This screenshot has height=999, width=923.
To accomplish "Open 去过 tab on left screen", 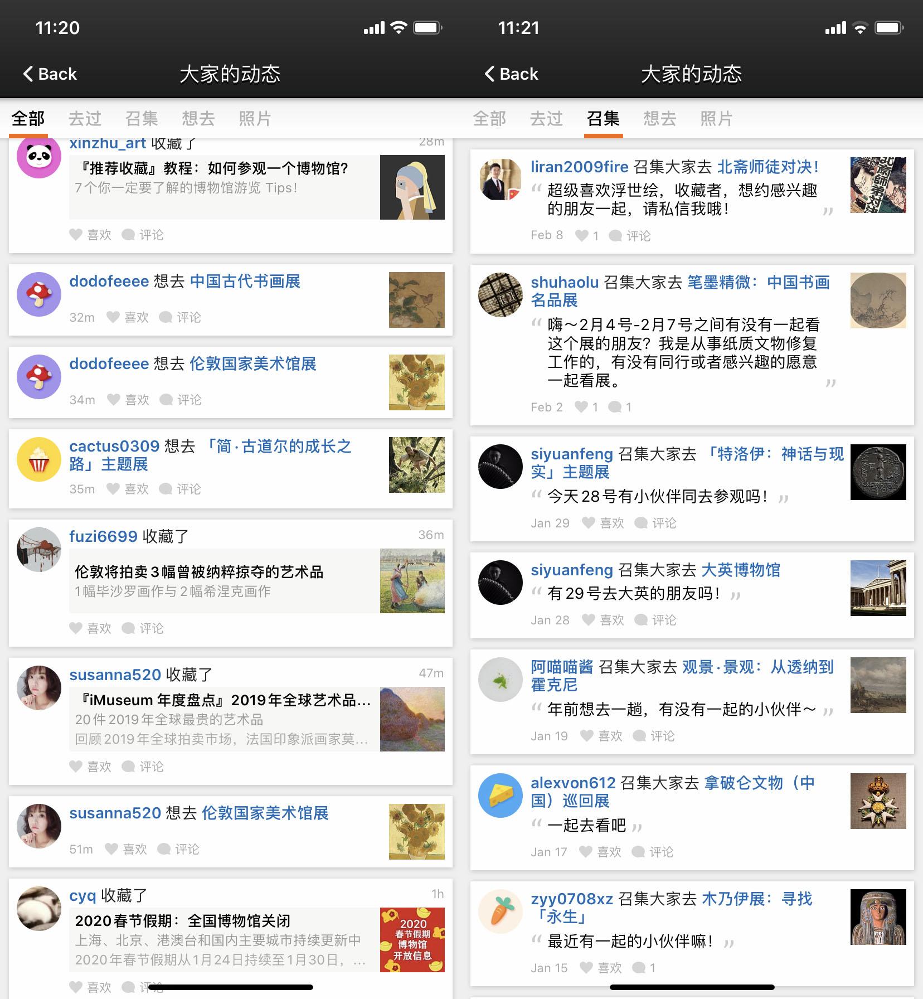I will click(85, 118).
